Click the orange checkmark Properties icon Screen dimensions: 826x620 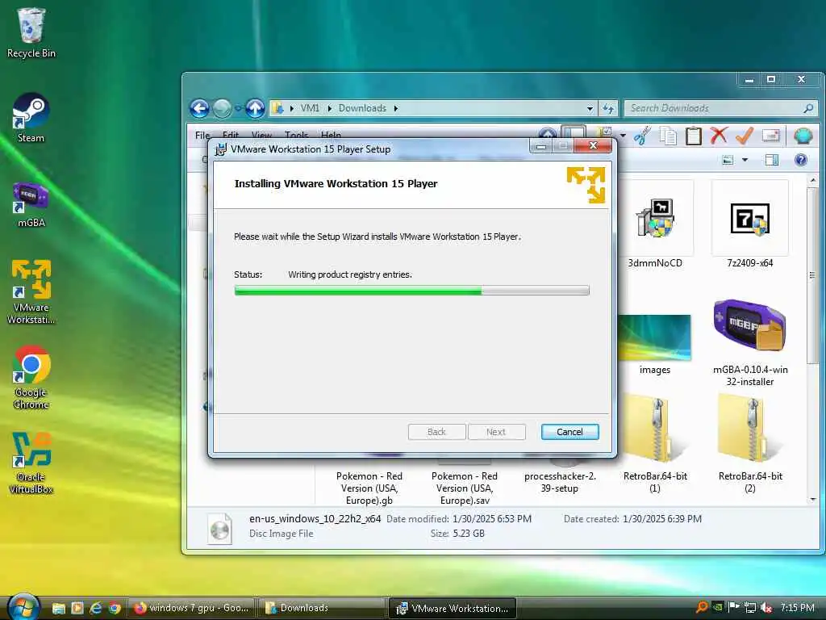(745, 136)
